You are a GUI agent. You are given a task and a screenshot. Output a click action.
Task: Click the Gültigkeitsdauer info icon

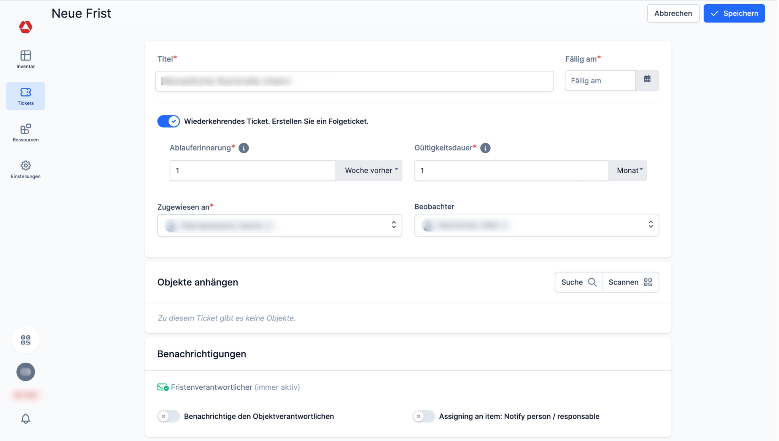485,148
